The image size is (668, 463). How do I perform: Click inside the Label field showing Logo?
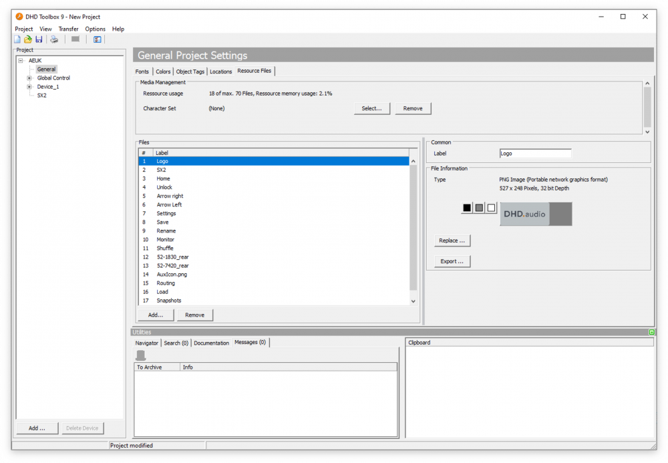534,153
